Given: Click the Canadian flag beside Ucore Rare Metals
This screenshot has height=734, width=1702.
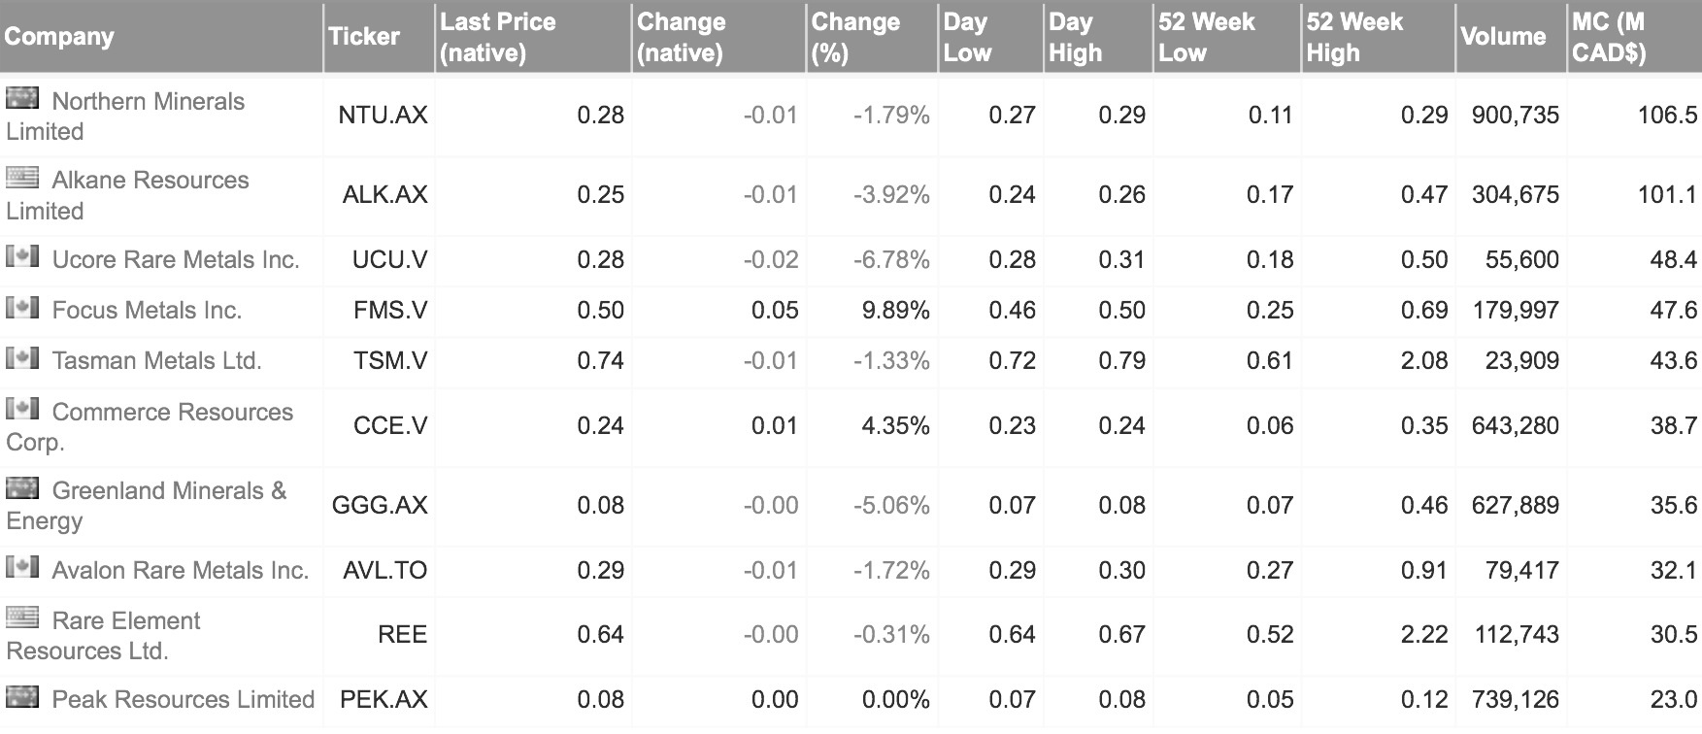Looking at the screenshot, I should click(22, 257).
